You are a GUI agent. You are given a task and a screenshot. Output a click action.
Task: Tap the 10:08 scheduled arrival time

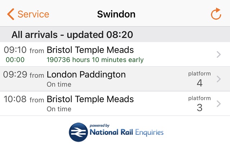pyautogui.click(x=15, y=99)
